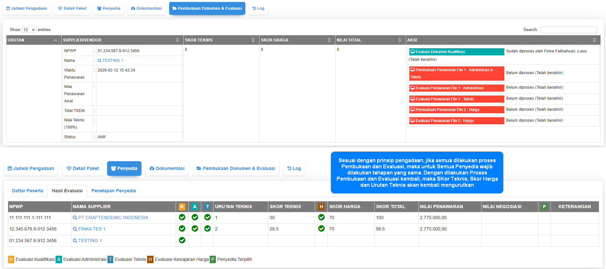Image resolution: width=606 pixels, height=269 pixels.
Task: Click the orange K column header icon
Action: point(182,207)
